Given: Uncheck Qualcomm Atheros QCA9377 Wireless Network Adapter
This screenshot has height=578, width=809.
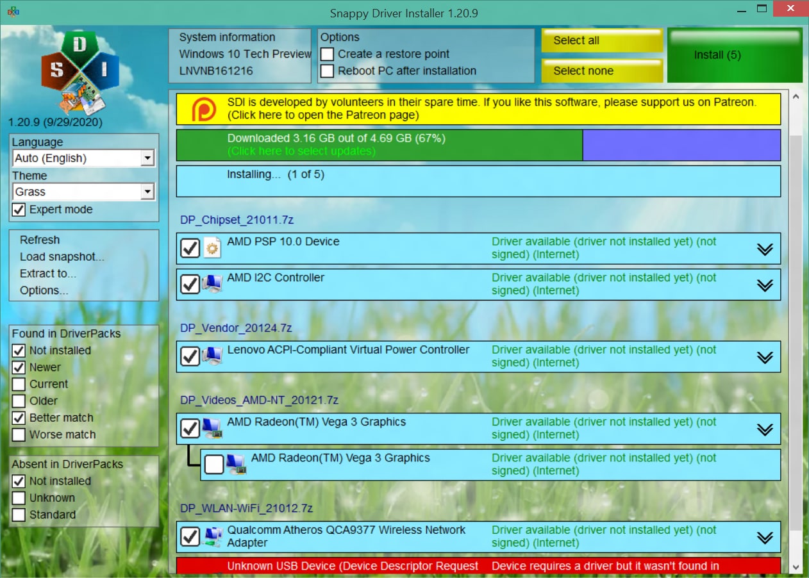Looking at the screenshot, I should [x=190, y=536].
